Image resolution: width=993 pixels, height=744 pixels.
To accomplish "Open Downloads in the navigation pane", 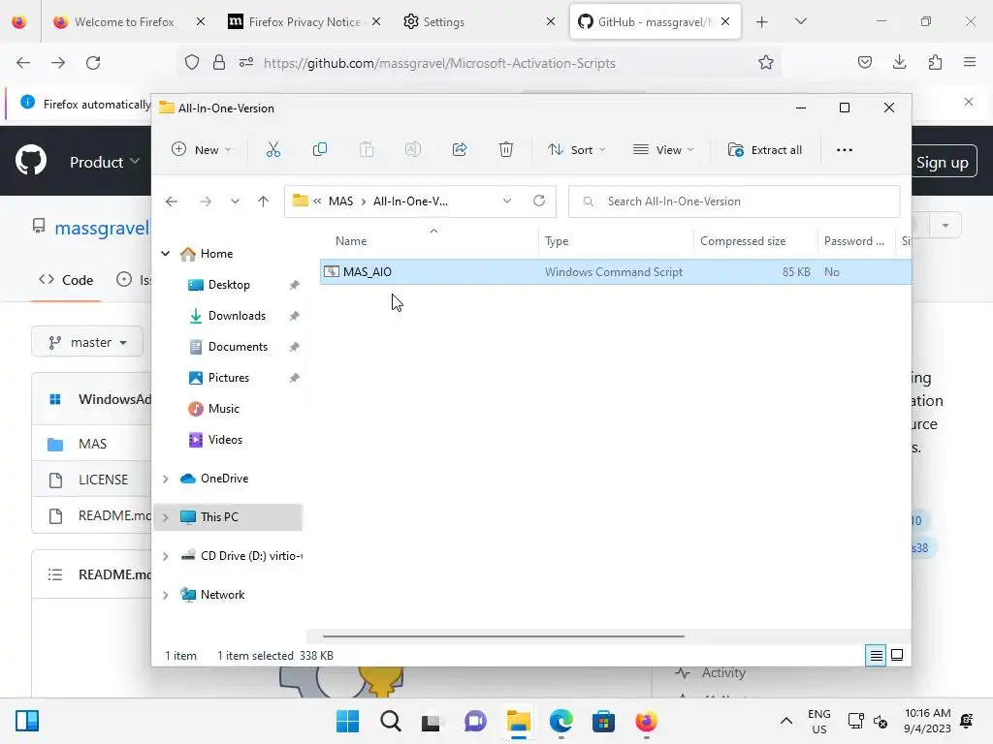I will [237, 316].
